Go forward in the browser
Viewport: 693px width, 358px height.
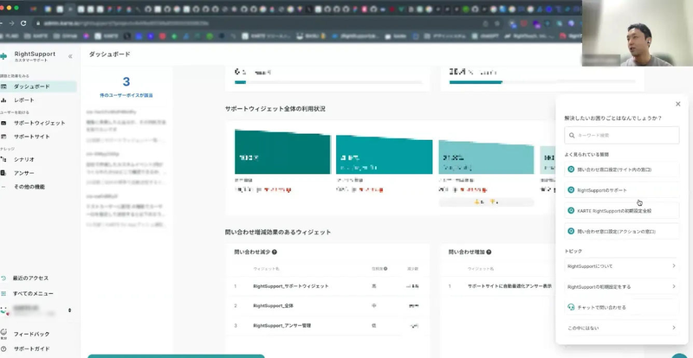pyautogui.click(x=11, y=23)
